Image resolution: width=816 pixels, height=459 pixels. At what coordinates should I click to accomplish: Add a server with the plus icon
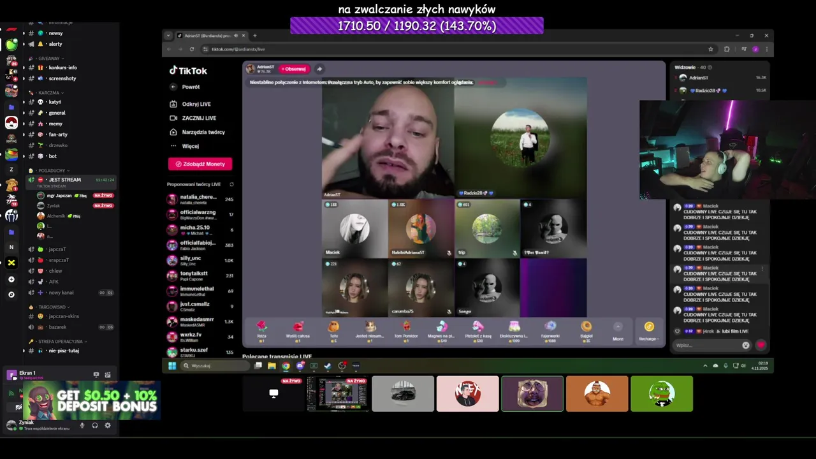click(11, 279)
